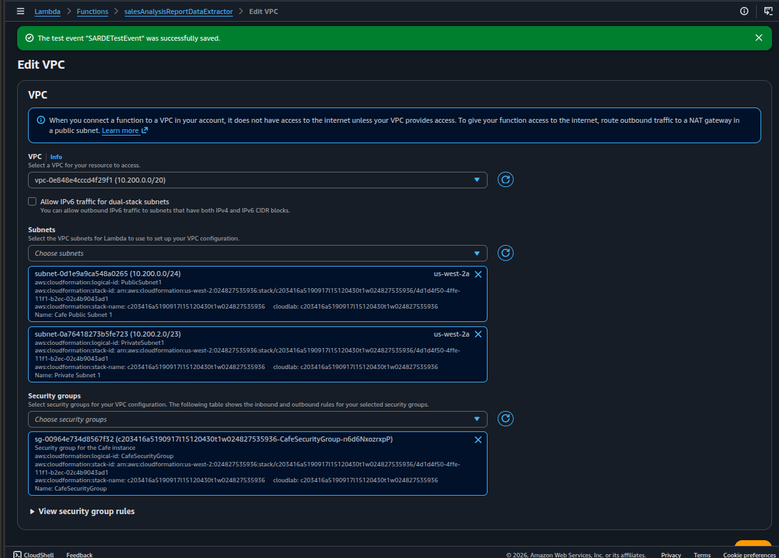Click us-west-2a label on private subnet
This screenshot has width=779, height=558.
(451, 334)
